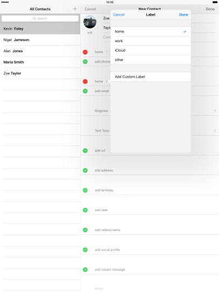Select the checked home label row
This screenshot has height=293, width=219.
click(x=151, y=32)
